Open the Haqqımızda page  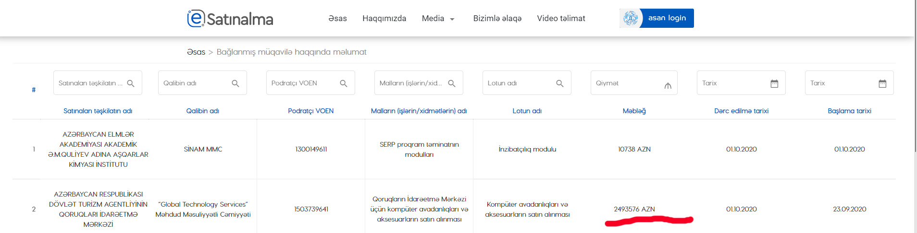384,19
